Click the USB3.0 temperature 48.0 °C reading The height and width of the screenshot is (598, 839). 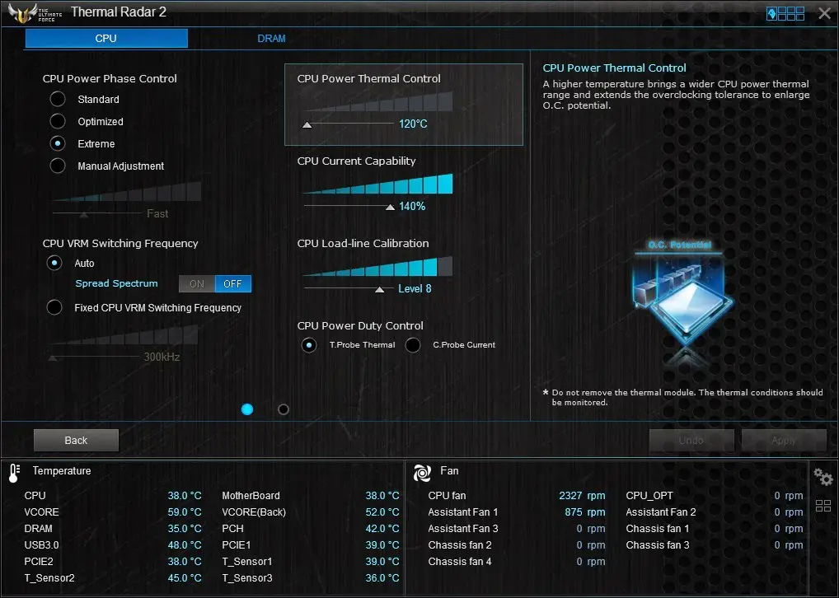[185, 545]
